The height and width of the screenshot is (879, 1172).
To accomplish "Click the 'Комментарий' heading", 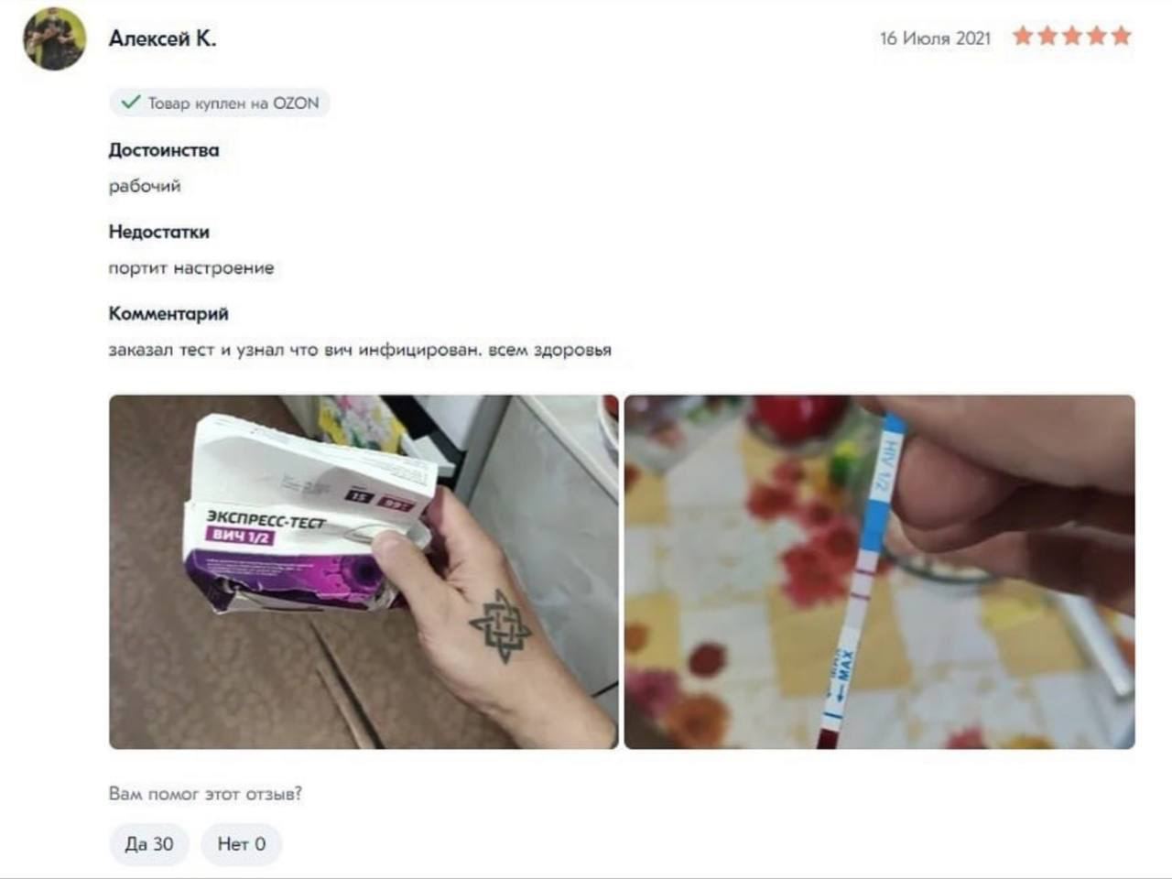I will (168, 314).
